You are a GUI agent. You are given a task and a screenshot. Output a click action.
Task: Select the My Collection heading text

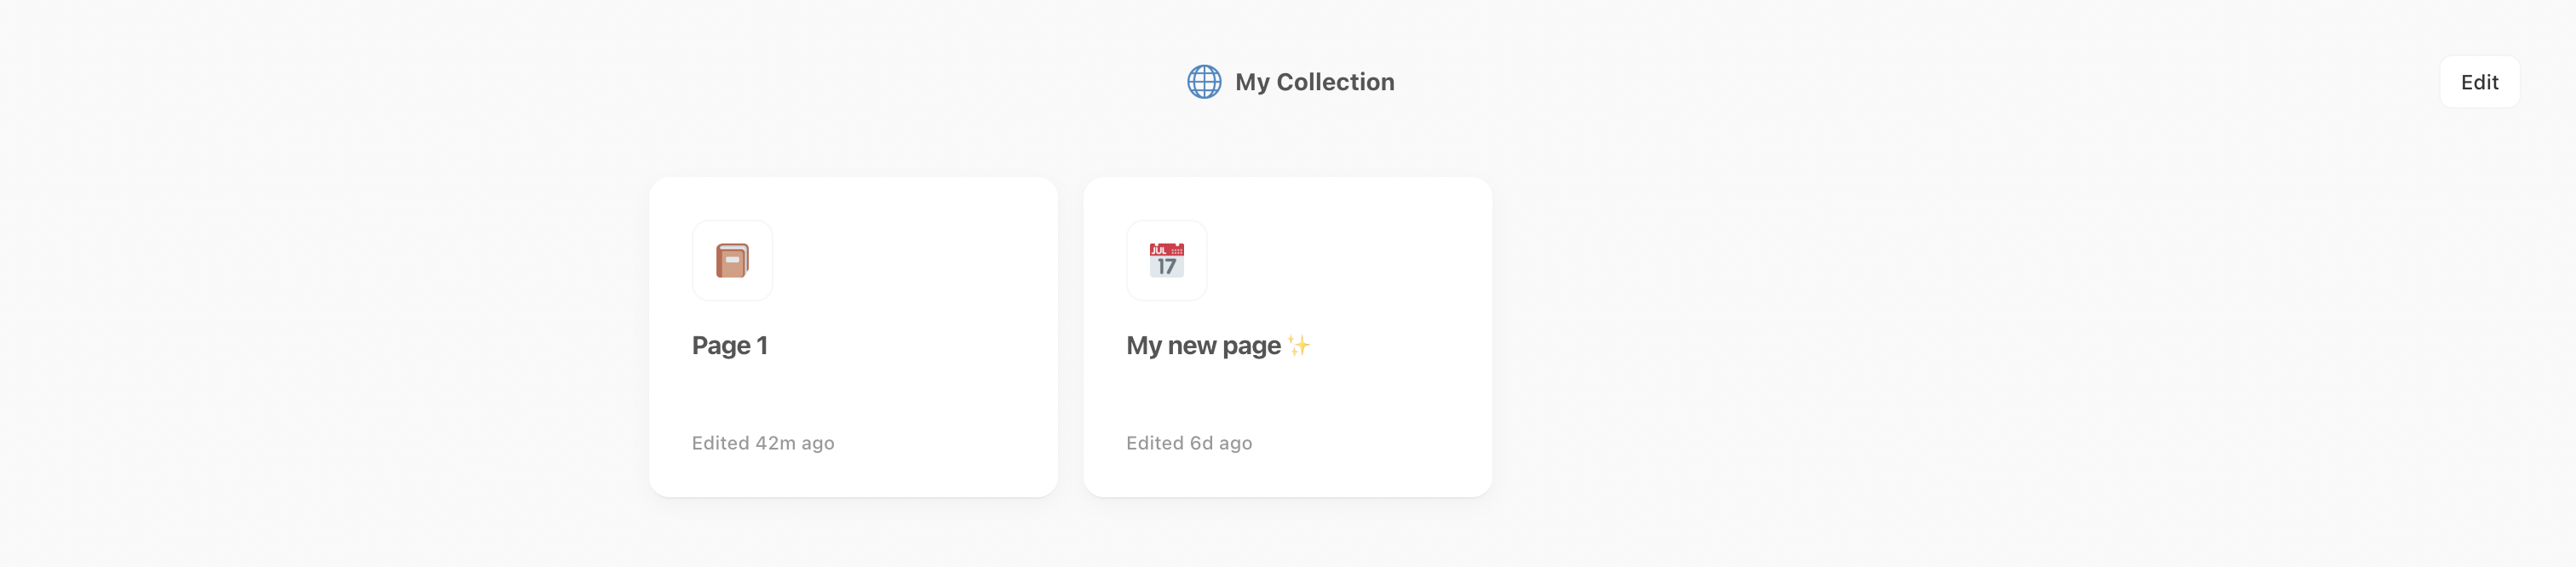click(x=1314, y=82)
